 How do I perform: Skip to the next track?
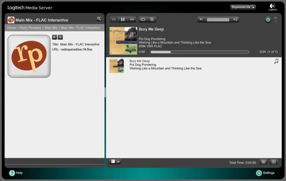click(132, 19)
